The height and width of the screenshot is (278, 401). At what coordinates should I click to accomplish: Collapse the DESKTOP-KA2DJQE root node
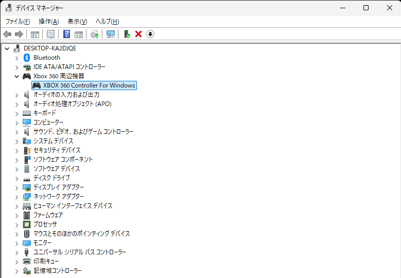click(7, 48)
